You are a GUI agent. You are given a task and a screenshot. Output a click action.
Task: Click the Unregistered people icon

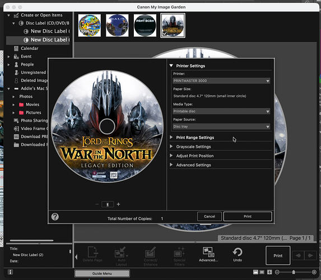tap(16, 72)
